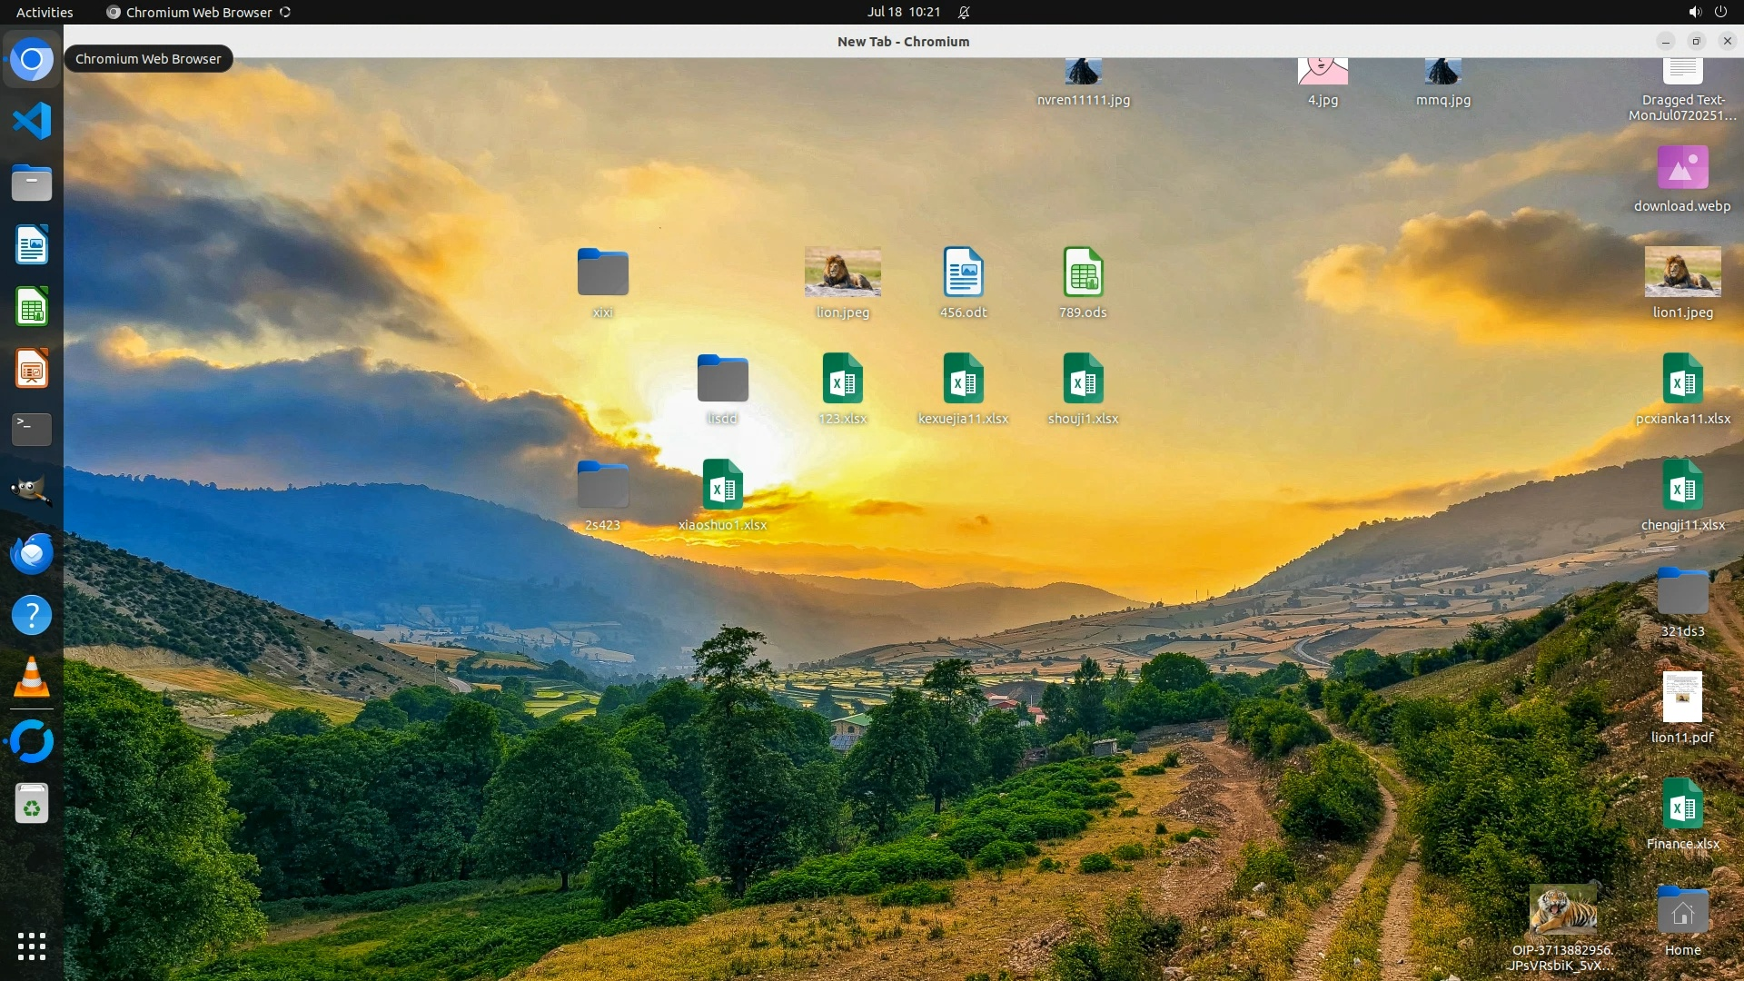Open the Terminal from the dock

click(32, 429)
